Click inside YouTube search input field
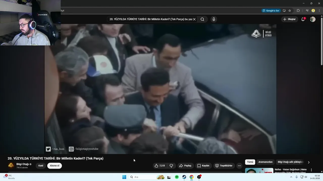 pyautogui.click(x=151, y=19)
